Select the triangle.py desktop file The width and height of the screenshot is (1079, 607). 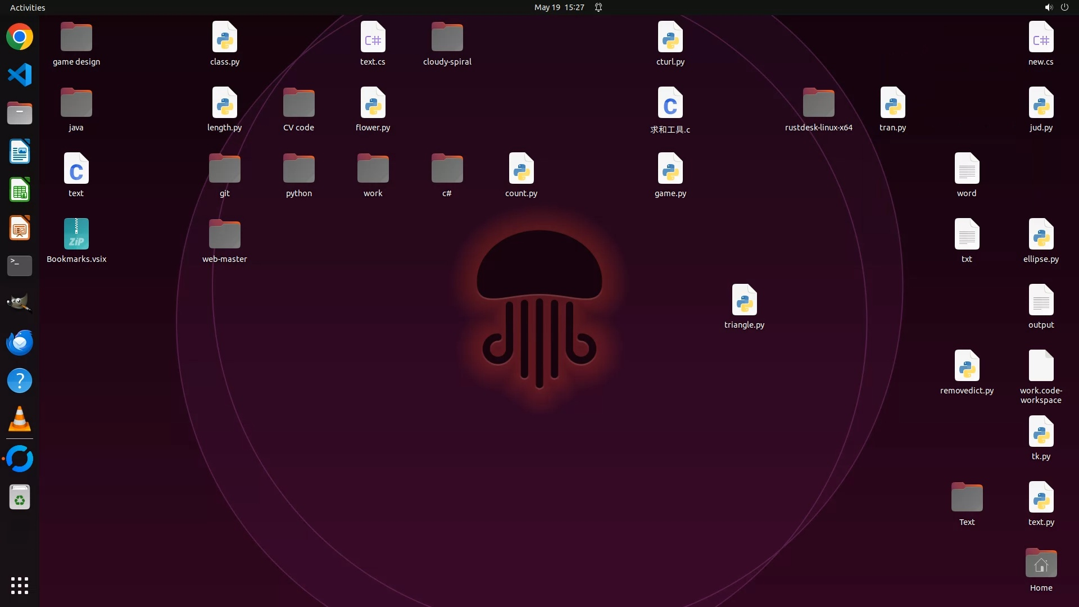point(744,300)
